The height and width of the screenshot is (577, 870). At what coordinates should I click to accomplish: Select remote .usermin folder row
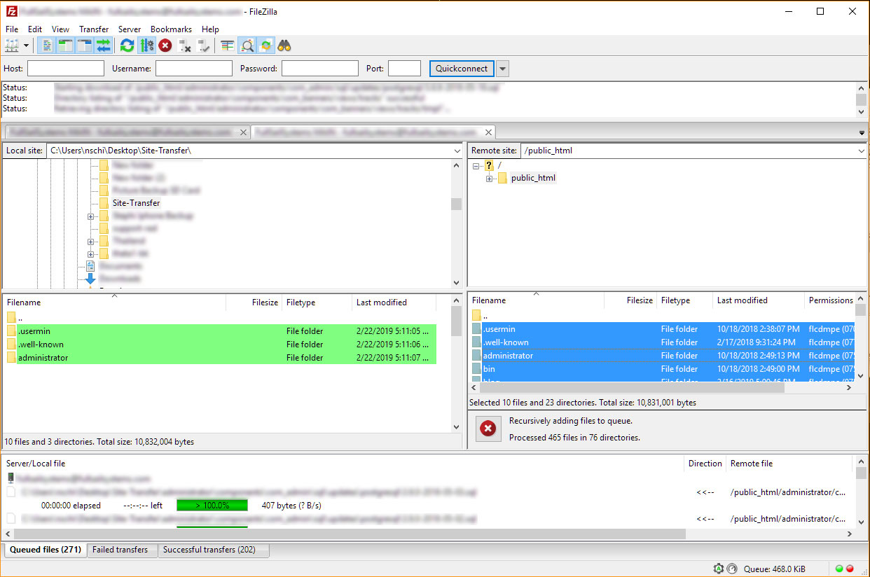[x=662, y=329]
